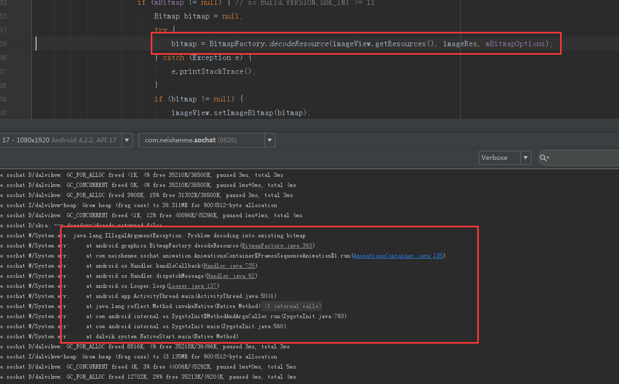The image size is (619, 384).
Task: Click the e.printStackTrace() line
Action: 213,72
